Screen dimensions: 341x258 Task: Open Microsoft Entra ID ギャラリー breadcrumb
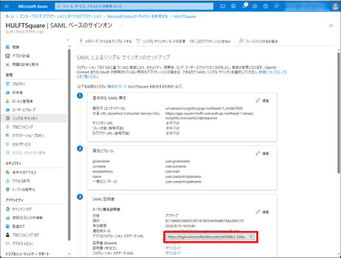(138, 16)
